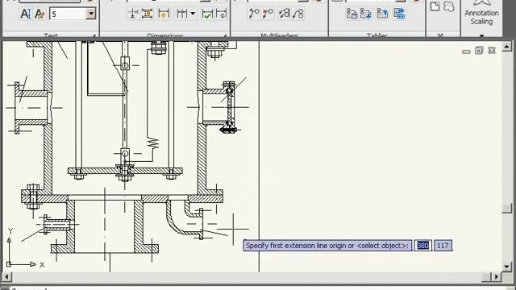Click the Download from Source table icon
This screenshot has height=290, width=516.
point(365,14)
